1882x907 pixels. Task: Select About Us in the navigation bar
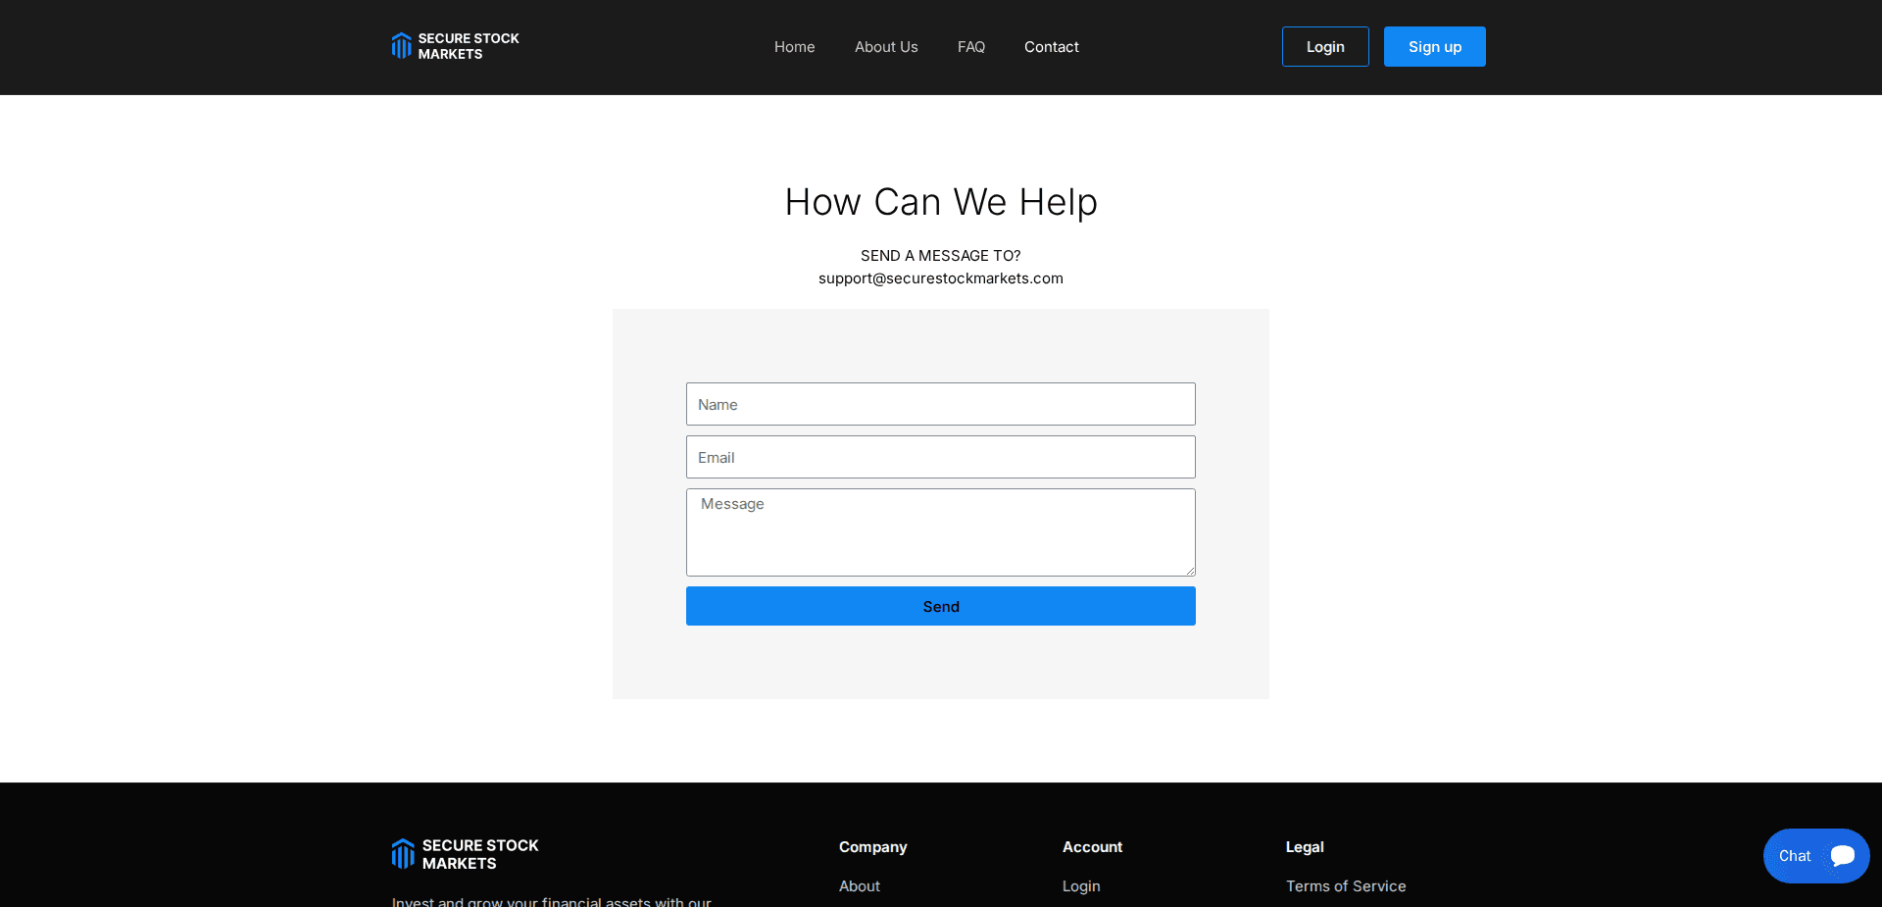[885, 46]
